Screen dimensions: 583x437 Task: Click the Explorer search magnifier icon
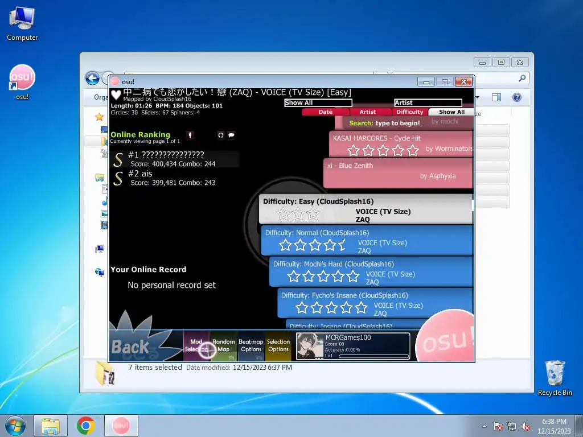[x=523, y=78]
